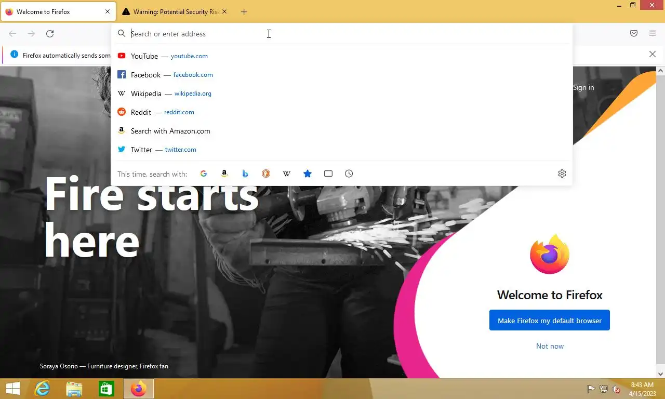
Task: Click the Firefox logo in welcome panel
Action: [x=550, y=254]
